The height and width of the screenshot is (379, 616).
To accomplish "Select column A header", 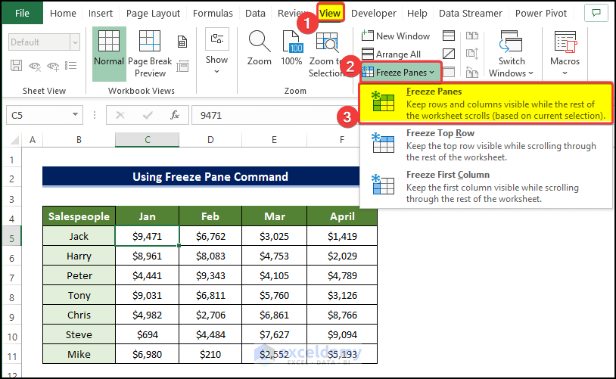I will [x=33, y=140].
